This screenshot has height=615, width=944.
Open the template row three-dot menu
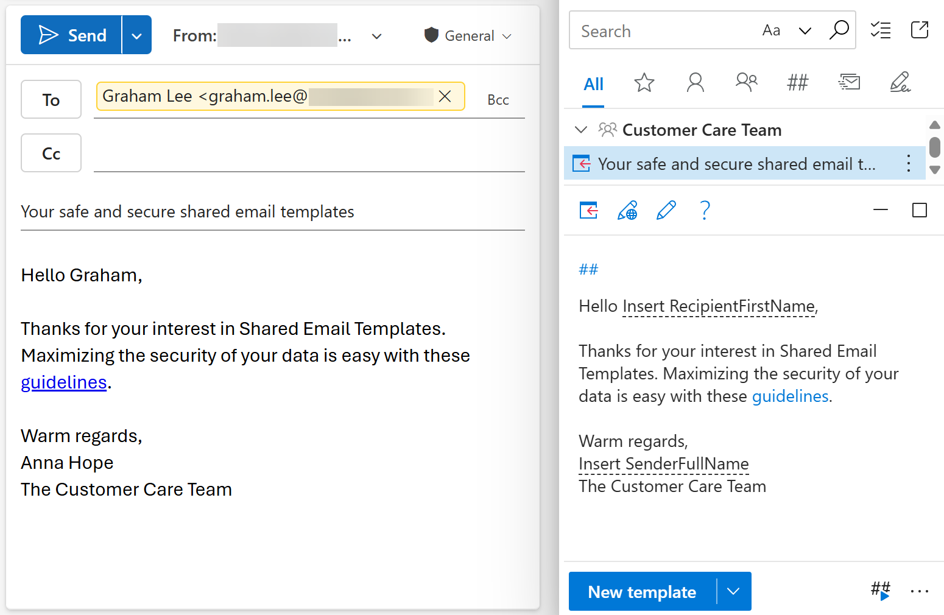(908, 163)
